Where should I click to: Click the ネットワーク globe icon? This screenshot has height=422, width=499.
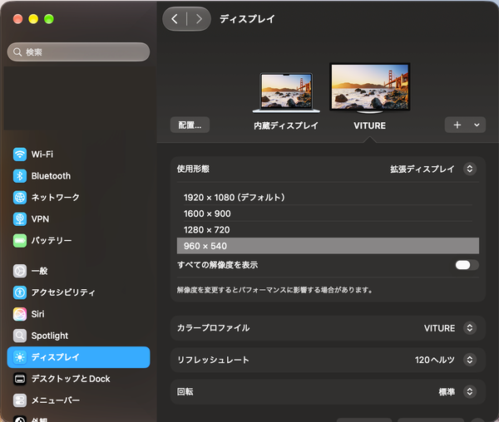[20, 198]
